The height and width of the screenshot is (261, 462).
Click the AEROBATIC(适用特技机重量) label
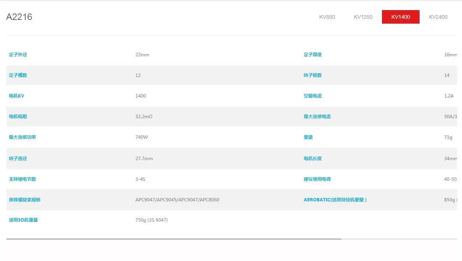pyautogui.click(x=335, y=200)
